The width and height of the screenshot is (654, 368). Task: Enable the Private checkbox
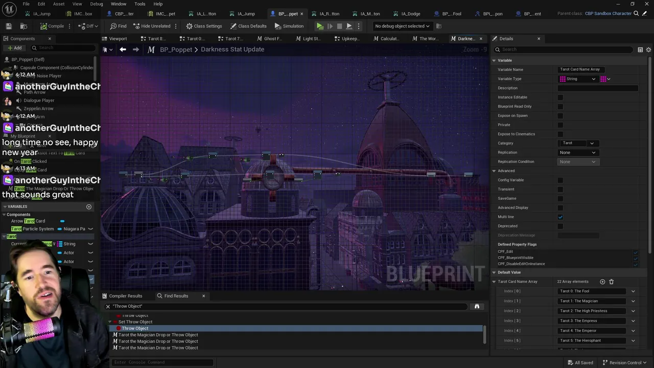[x=560, y=125]
